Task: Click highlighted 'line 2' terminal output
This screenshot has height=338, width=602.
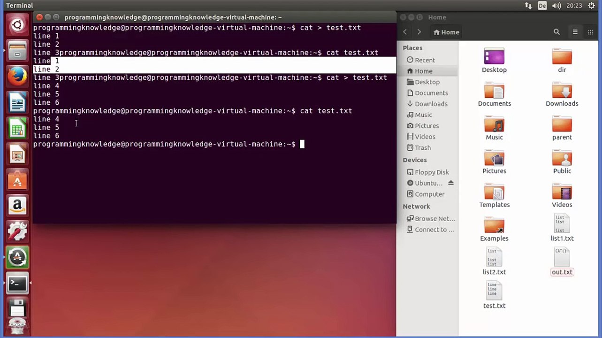Action: click(x=46, y=69)
